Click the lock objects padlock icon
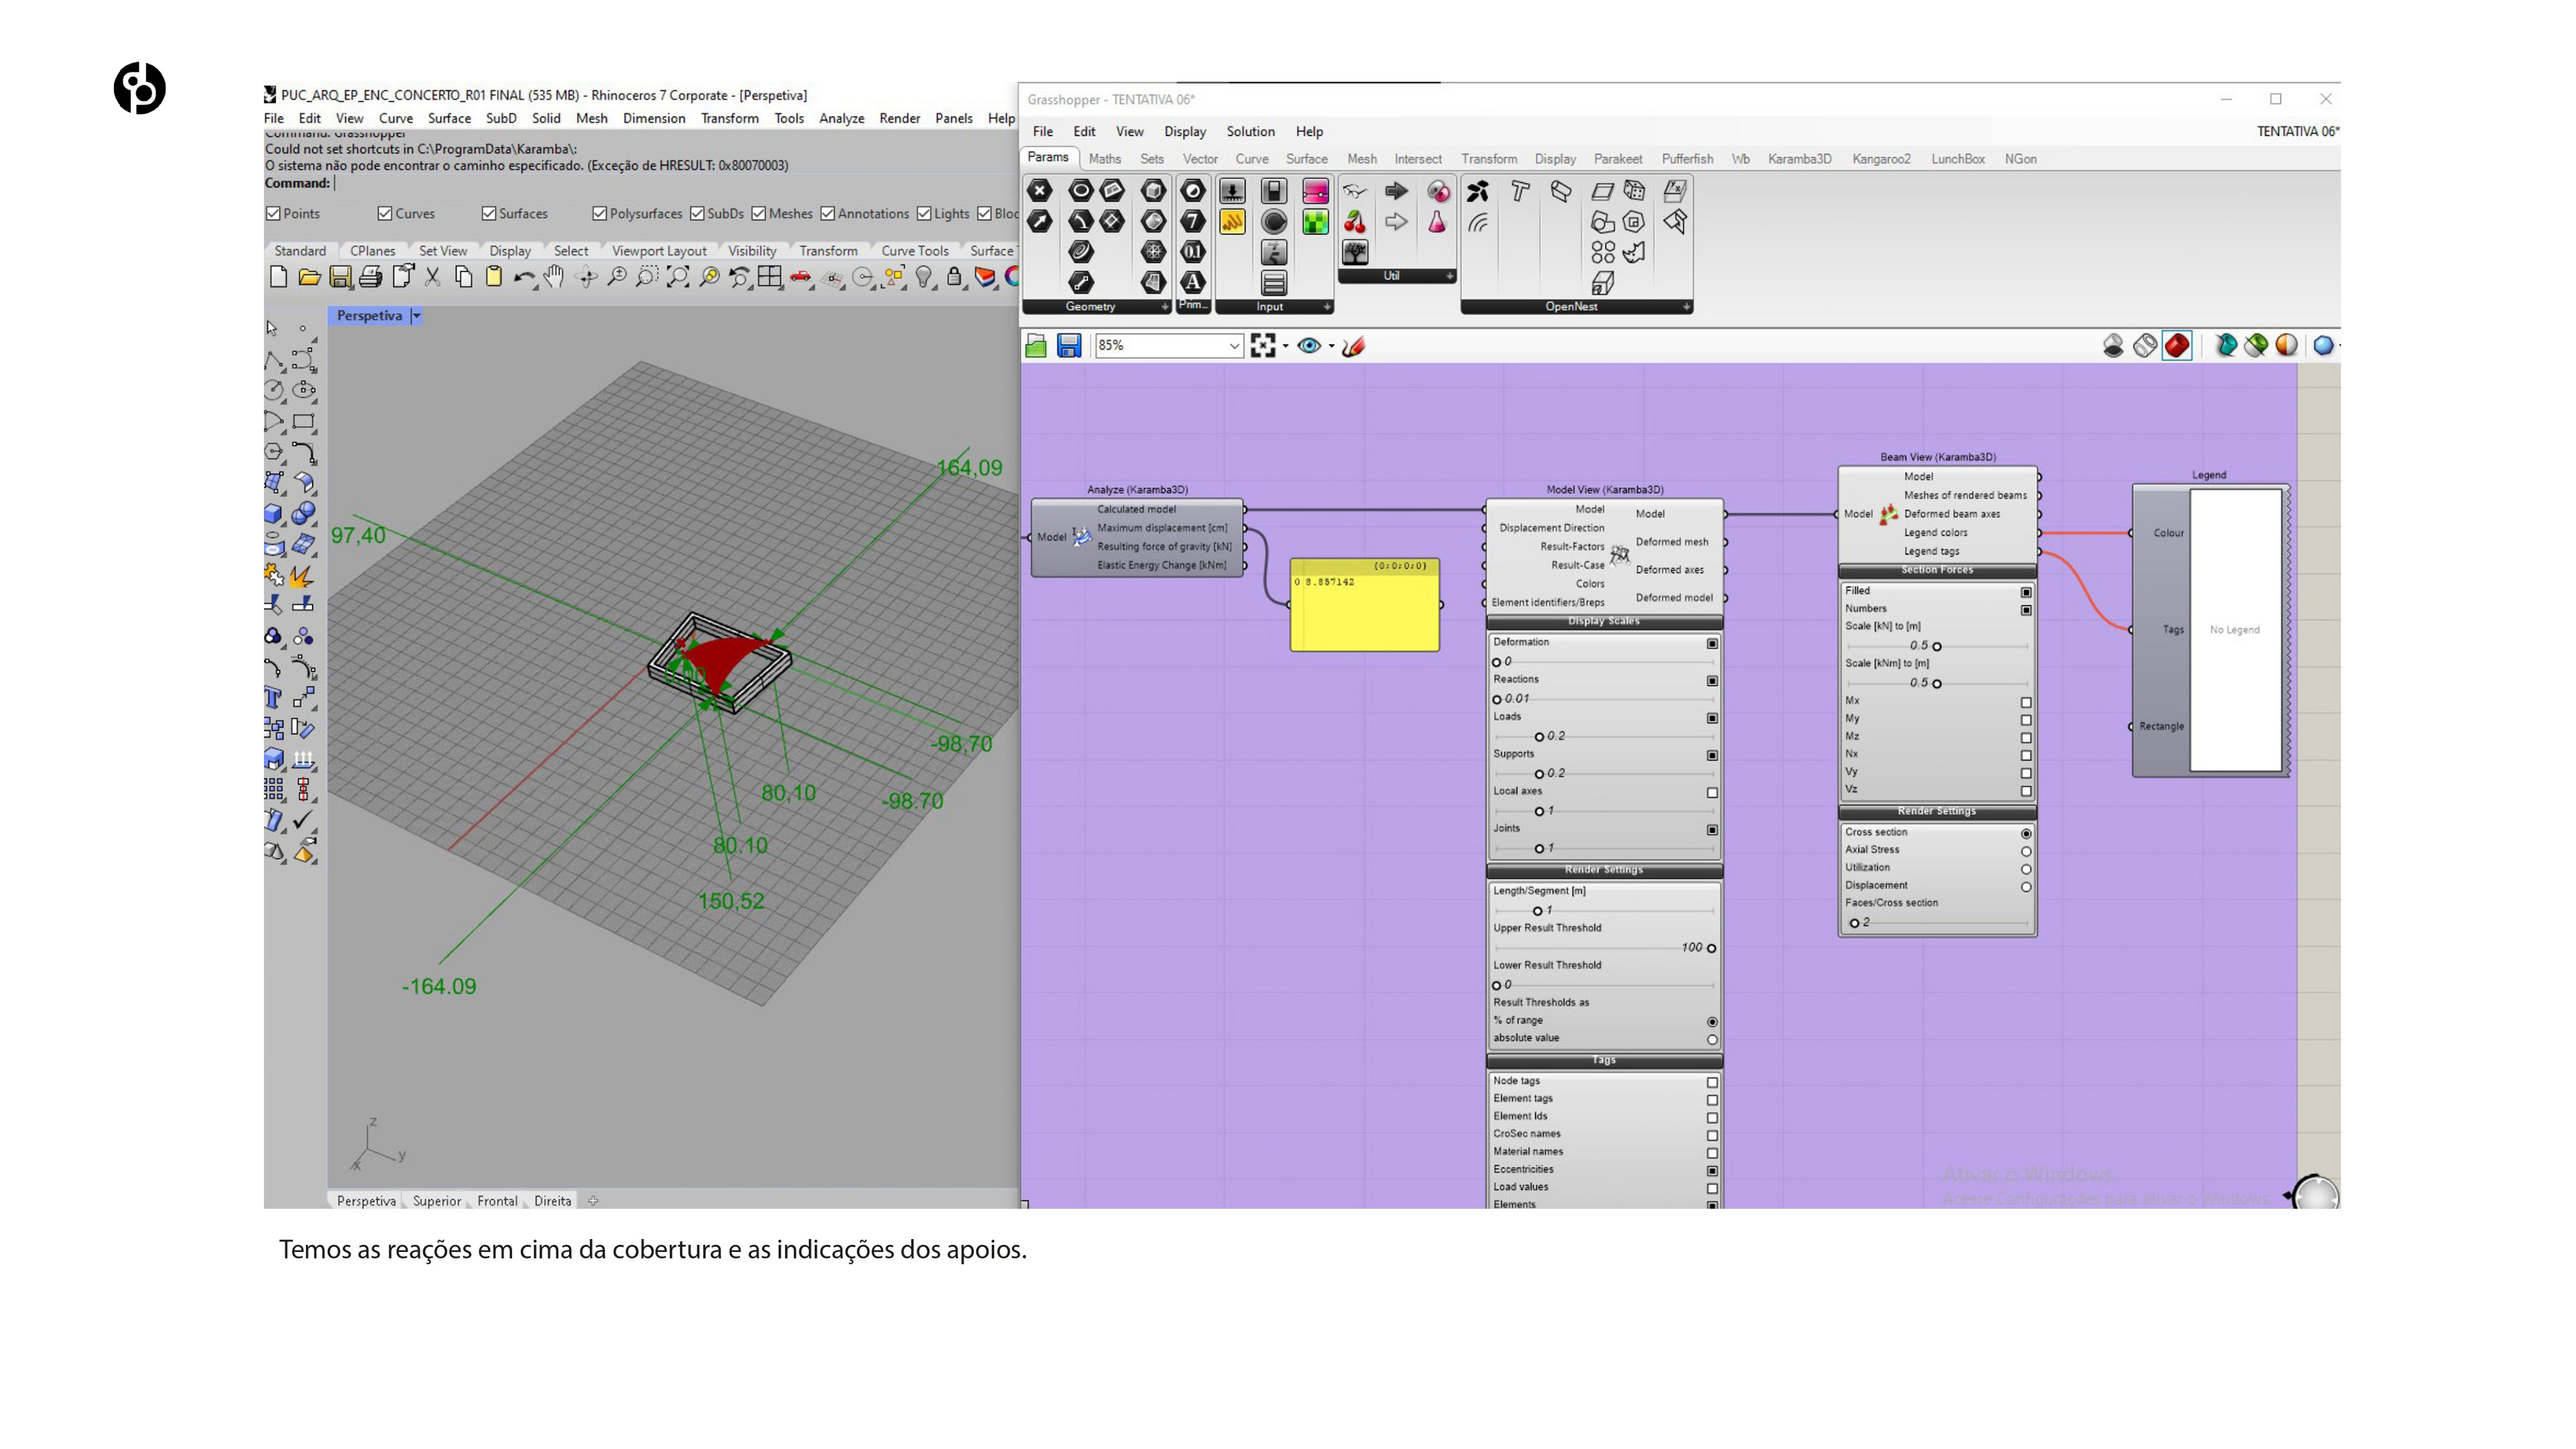 click(954, 277)
